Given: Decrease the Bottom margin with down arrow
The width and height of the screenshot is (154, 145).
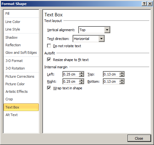Looking at the screenshot, I should (122, 83).
